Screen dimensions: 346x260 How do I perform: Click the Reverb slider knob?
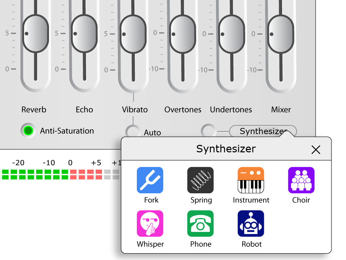35,34
